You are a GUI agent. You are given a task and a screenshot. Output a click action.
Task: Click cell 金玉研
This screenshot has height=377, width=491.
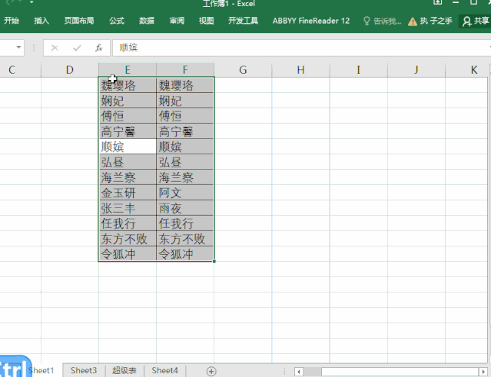pos(128,193)
